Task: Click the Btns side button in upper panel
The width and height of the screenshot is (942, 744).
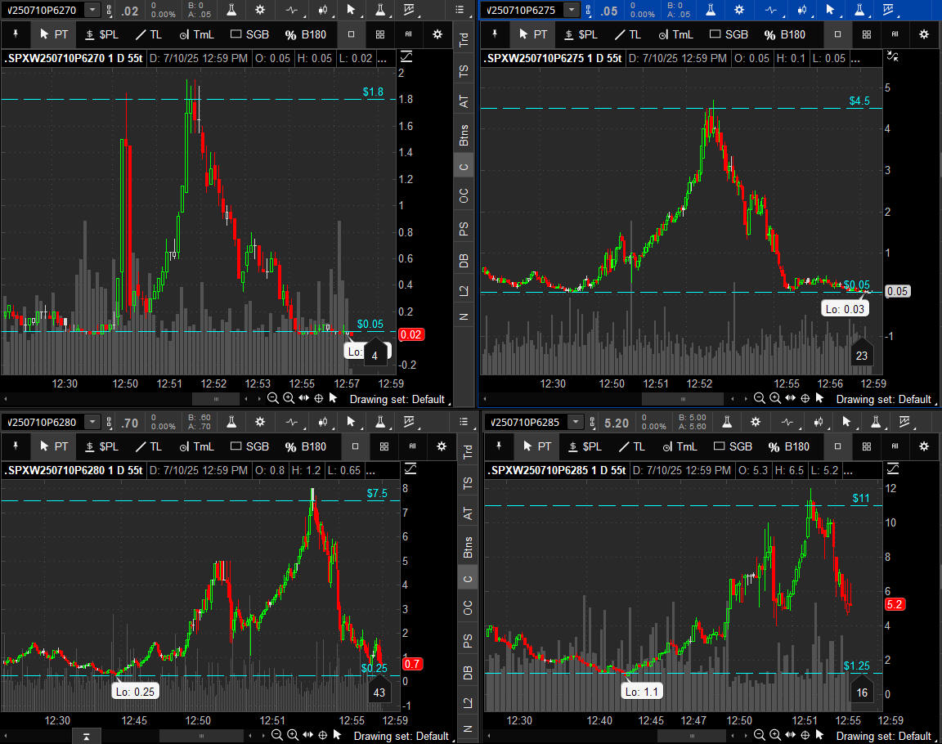Action: [464, 134]
